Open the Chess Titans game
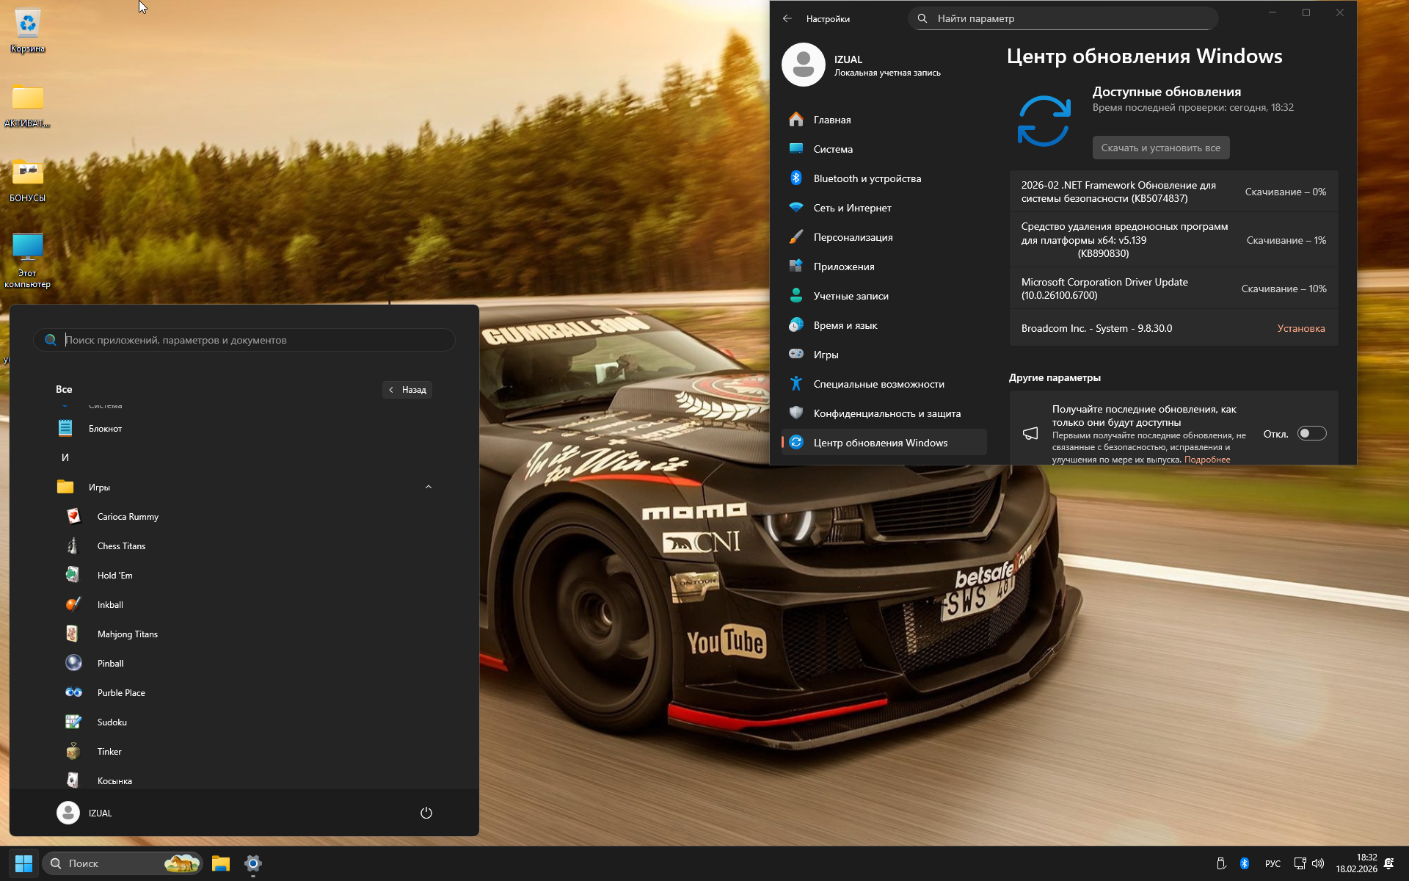This screenshot has height=881, width=1409. (121, 546)
